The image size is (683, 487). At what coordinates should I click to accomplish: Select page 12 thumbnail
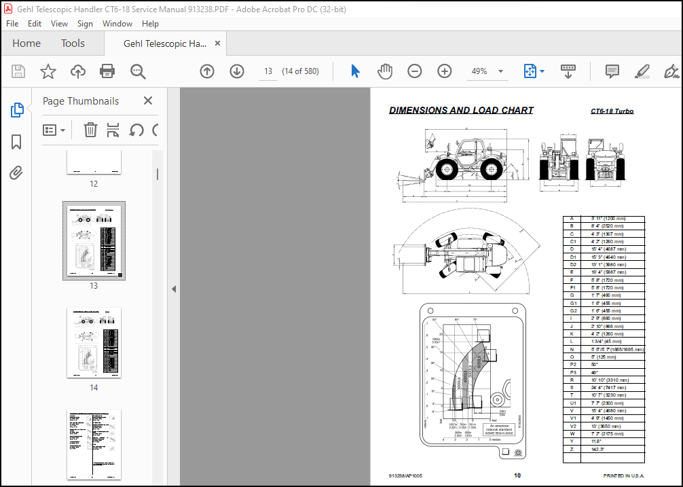[x=94, y=162]
